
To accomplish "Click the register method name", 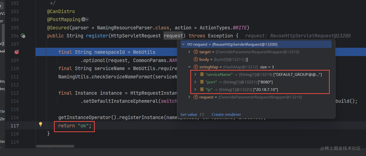I will click(x=97, y=36).
